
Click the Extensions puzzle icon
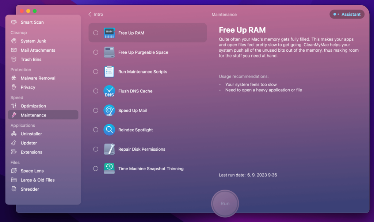click(14, 152)
